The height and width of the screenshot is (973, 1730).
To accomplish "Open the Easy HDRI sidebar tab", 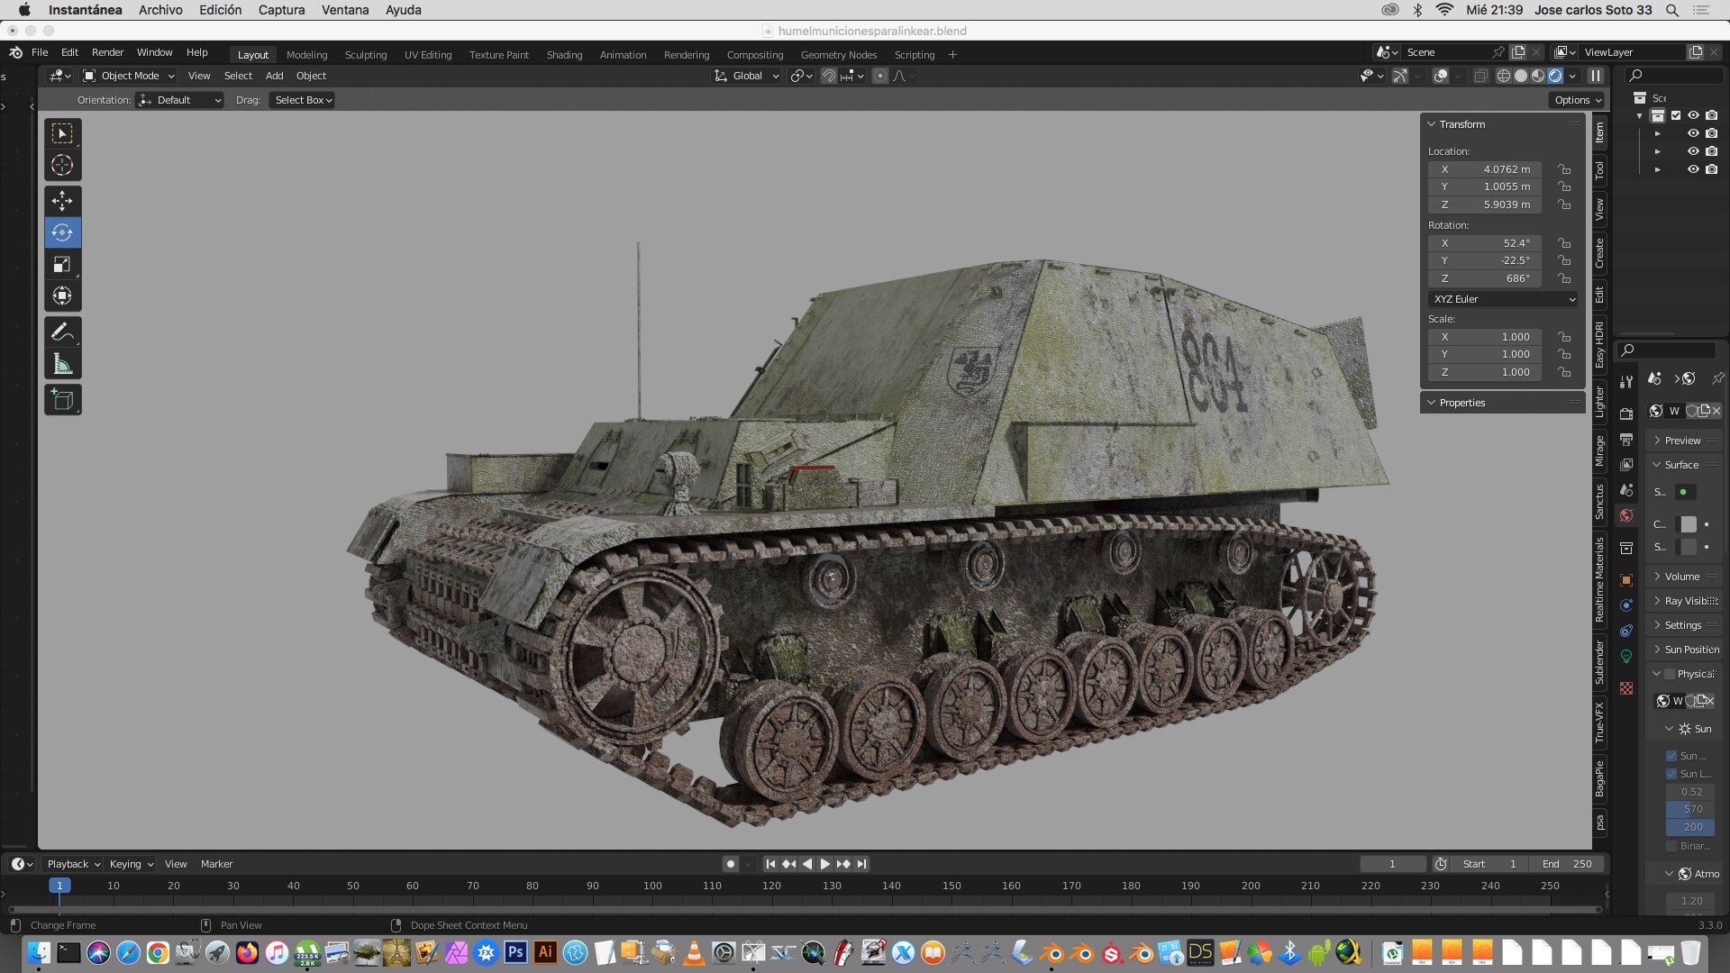I will (x=1599, y=344).
